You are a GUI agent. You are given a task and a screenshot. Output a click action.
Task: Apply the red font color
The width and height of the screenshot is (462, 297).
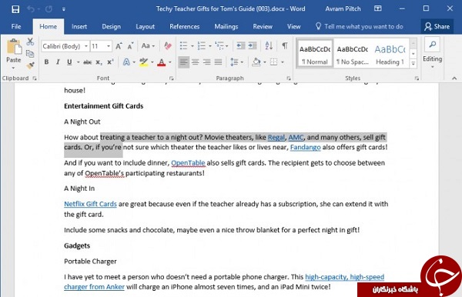tap(161, 62)
